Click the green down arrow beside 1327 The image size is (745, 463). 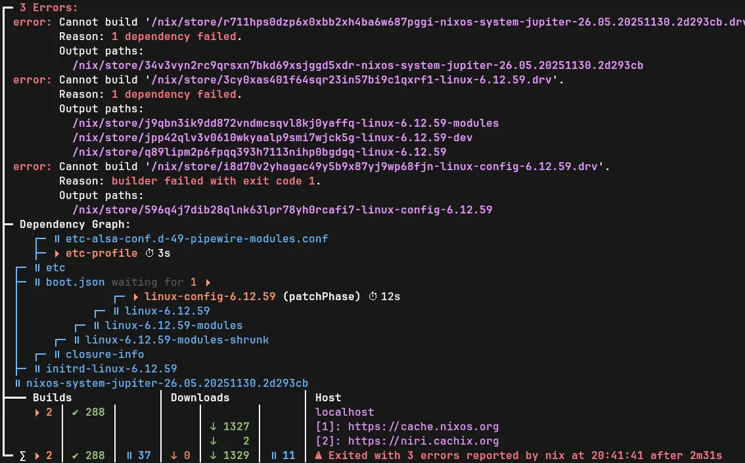click(214, 426)
